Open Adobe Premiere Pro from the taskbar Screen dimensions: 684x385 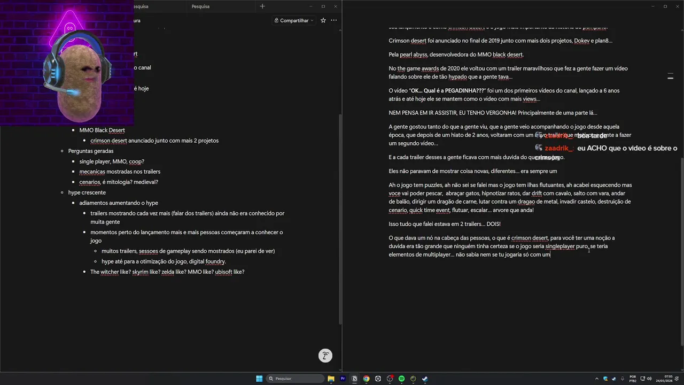click(x=343, y=379)
